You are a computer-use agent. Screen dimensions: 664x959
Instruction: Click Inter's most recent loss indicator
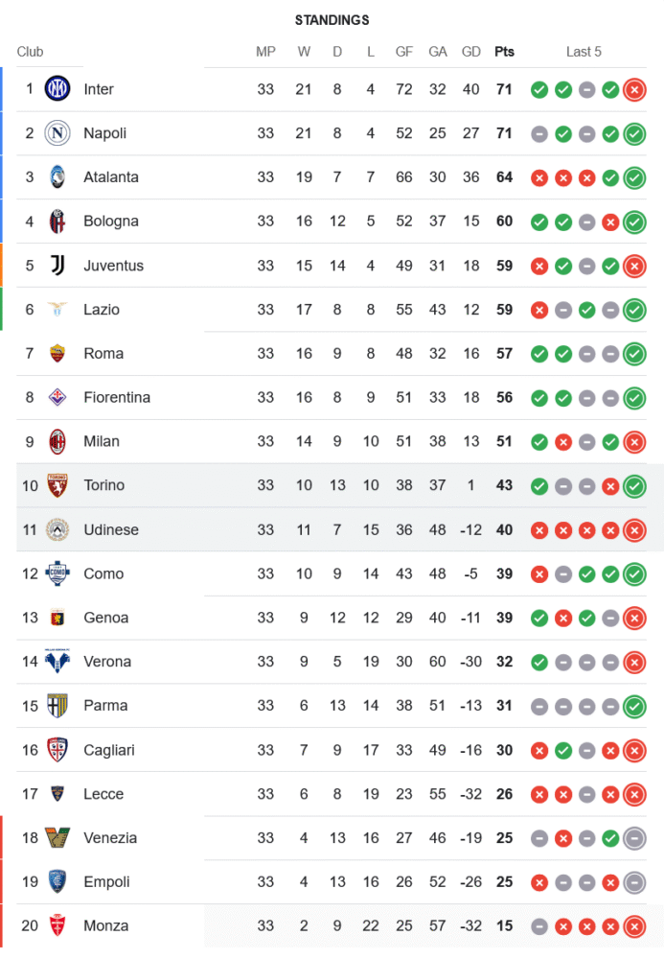point(633,90)
